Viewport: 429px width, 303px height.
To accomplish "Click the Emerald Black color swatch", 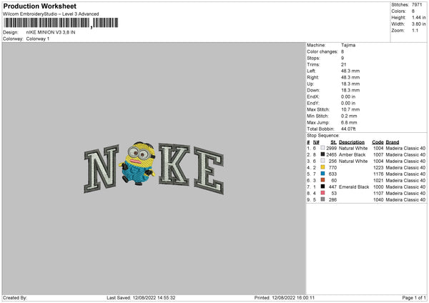I will (322, 187).
